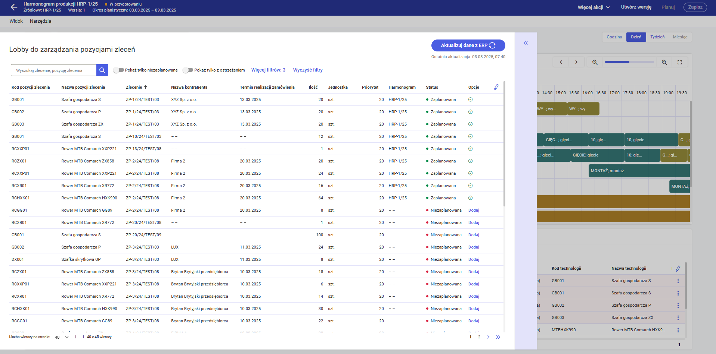Adjust the timeline zoom slider
This screenshot has width=716, height=354.
click(x=629, y=62)
